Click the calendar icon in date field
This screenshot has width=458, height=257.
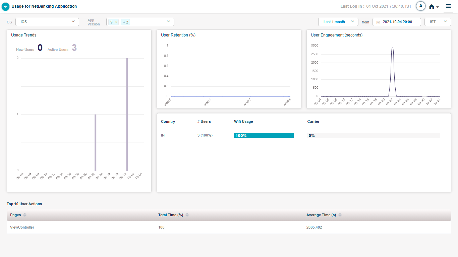click(x=379, y=22)
